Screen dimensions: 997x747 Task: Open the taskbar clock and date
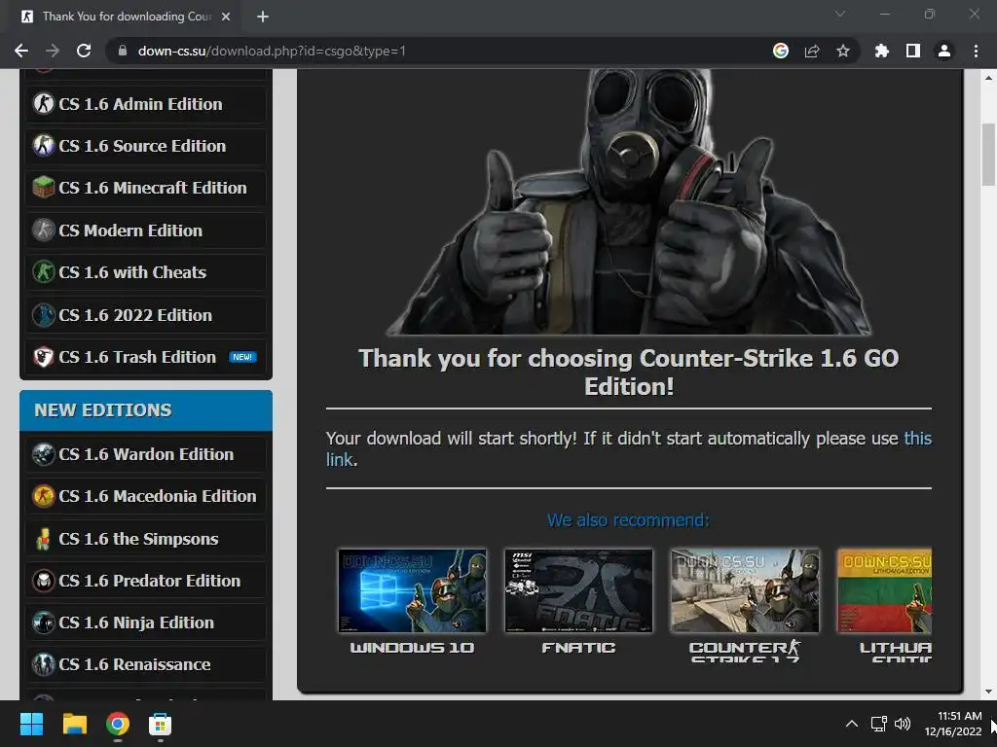tap(952, 724)
